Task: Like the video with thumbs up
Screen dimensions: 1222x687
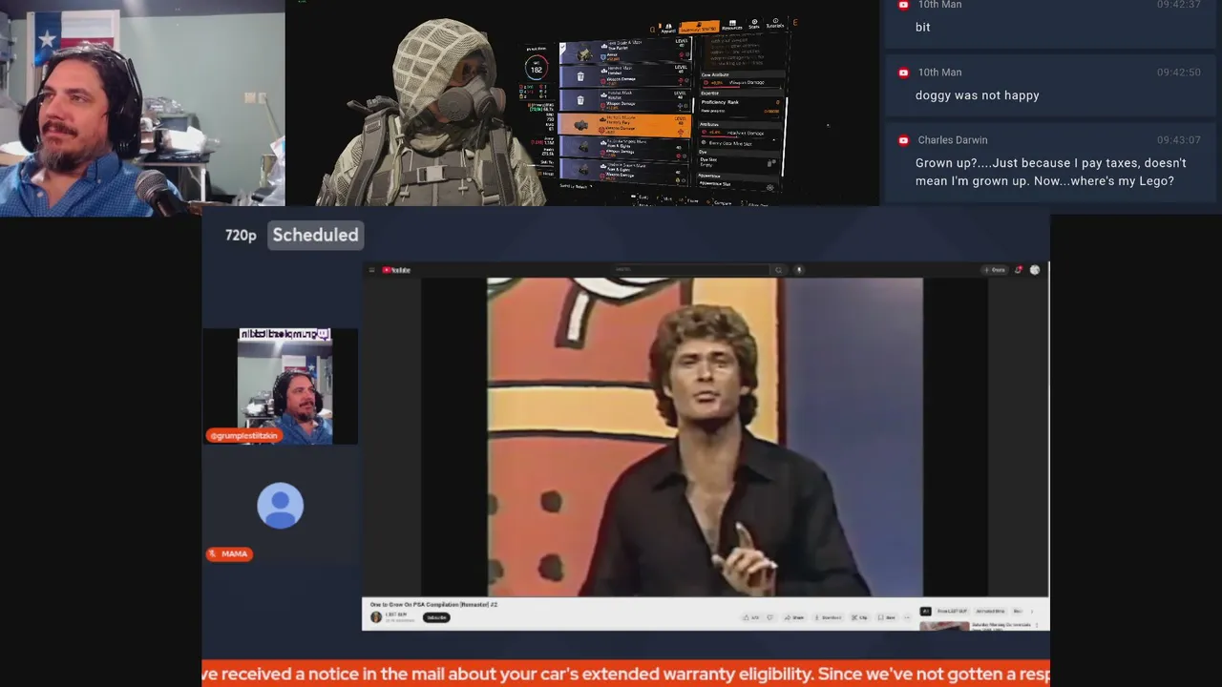Action: click(751, 617)
